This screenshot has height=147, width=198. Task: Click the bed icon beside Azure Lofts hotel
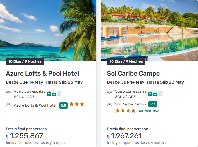coord(8,105)
